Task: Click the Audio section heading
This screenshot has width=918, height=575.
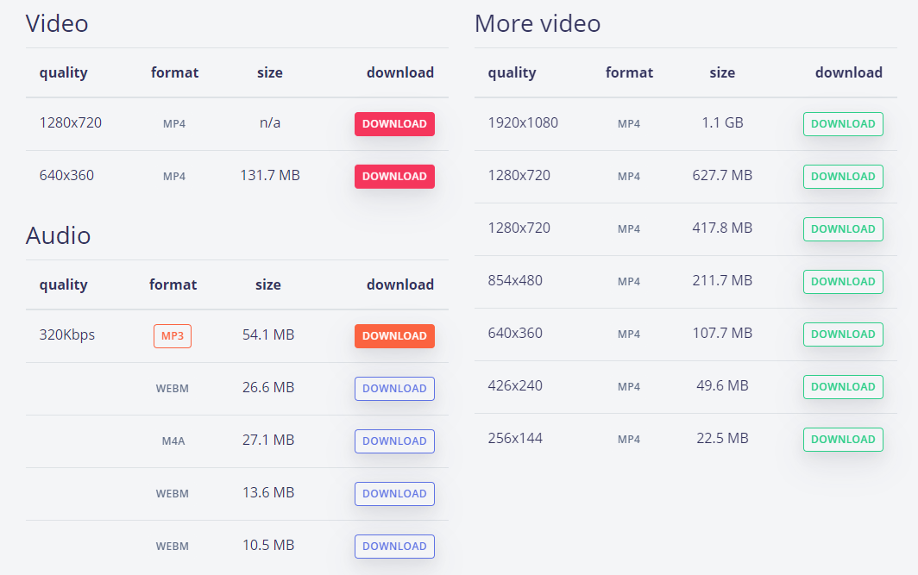Action: pos(59,235)
